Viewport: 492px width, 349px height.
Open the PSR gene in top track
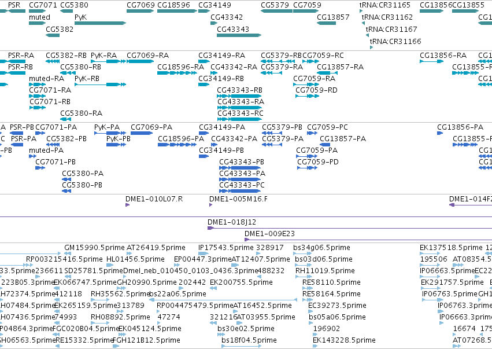click(x=17, y=11)
